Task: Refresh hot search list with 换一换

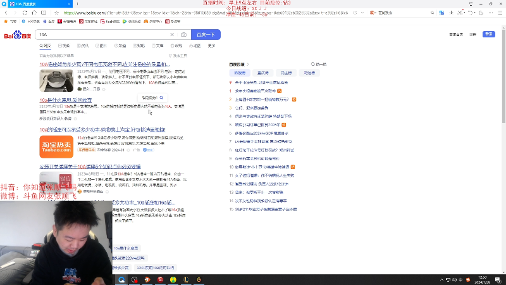Action: (x=319, y=65)
